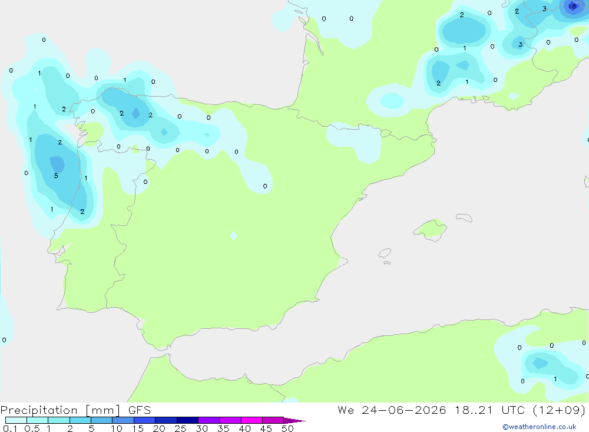Image resolution: width=589 pixels, height=432 pixels.
Task: Click the 1–2 mm legend color swatch
Action: [58, 420]
